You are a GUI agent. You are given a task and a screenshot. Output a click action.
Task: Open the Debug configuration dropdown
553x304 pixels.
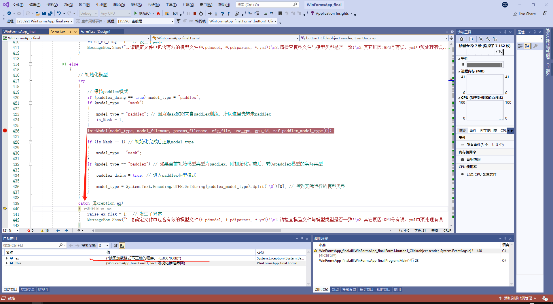coord(88,13)
